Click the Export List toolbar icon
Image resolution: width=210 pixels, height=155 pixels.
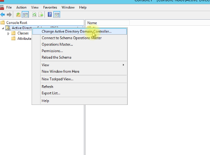tap(41, 15)
